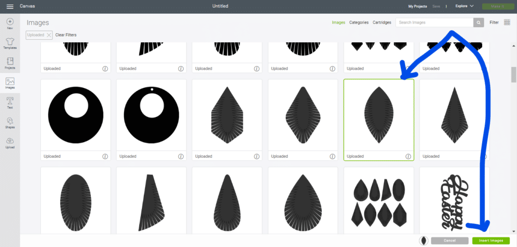Show info for top-row first image
The width and height of the screenshot is (517, 247).
(105, 69)
